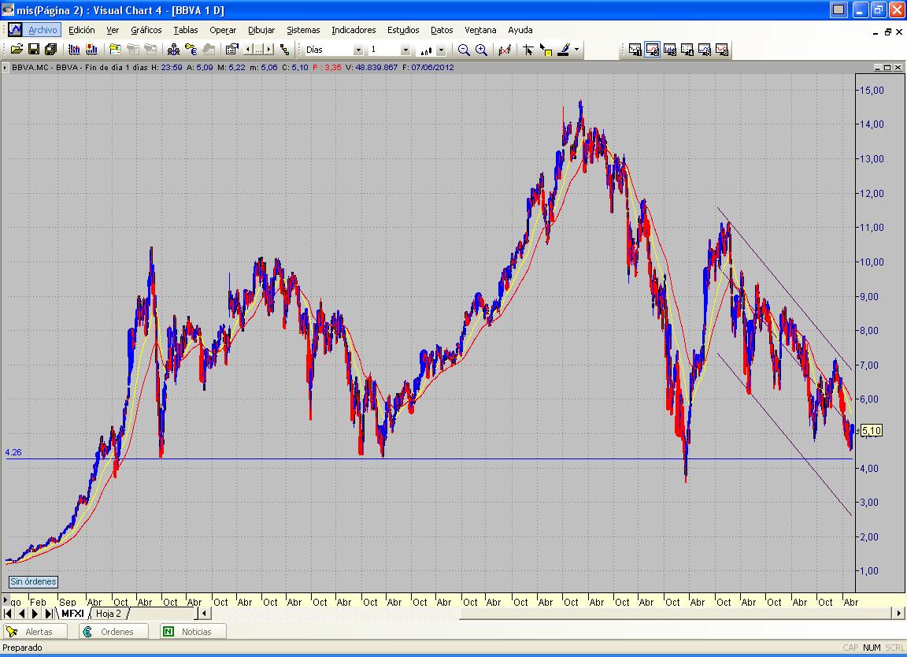Click the 4.26 horizontal line label
Image resolution: width=907 pixels, height=657 pixels.
(13, 453)
